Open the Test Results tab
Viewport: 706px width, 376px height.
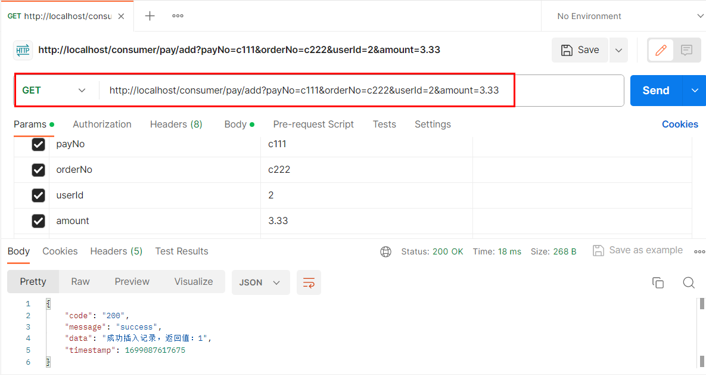pyautogui.click(x=182, y=251)
